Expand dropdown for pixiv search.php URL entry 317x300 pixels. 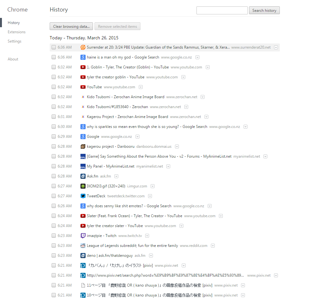pyautogui.click(x=276, y=275)
